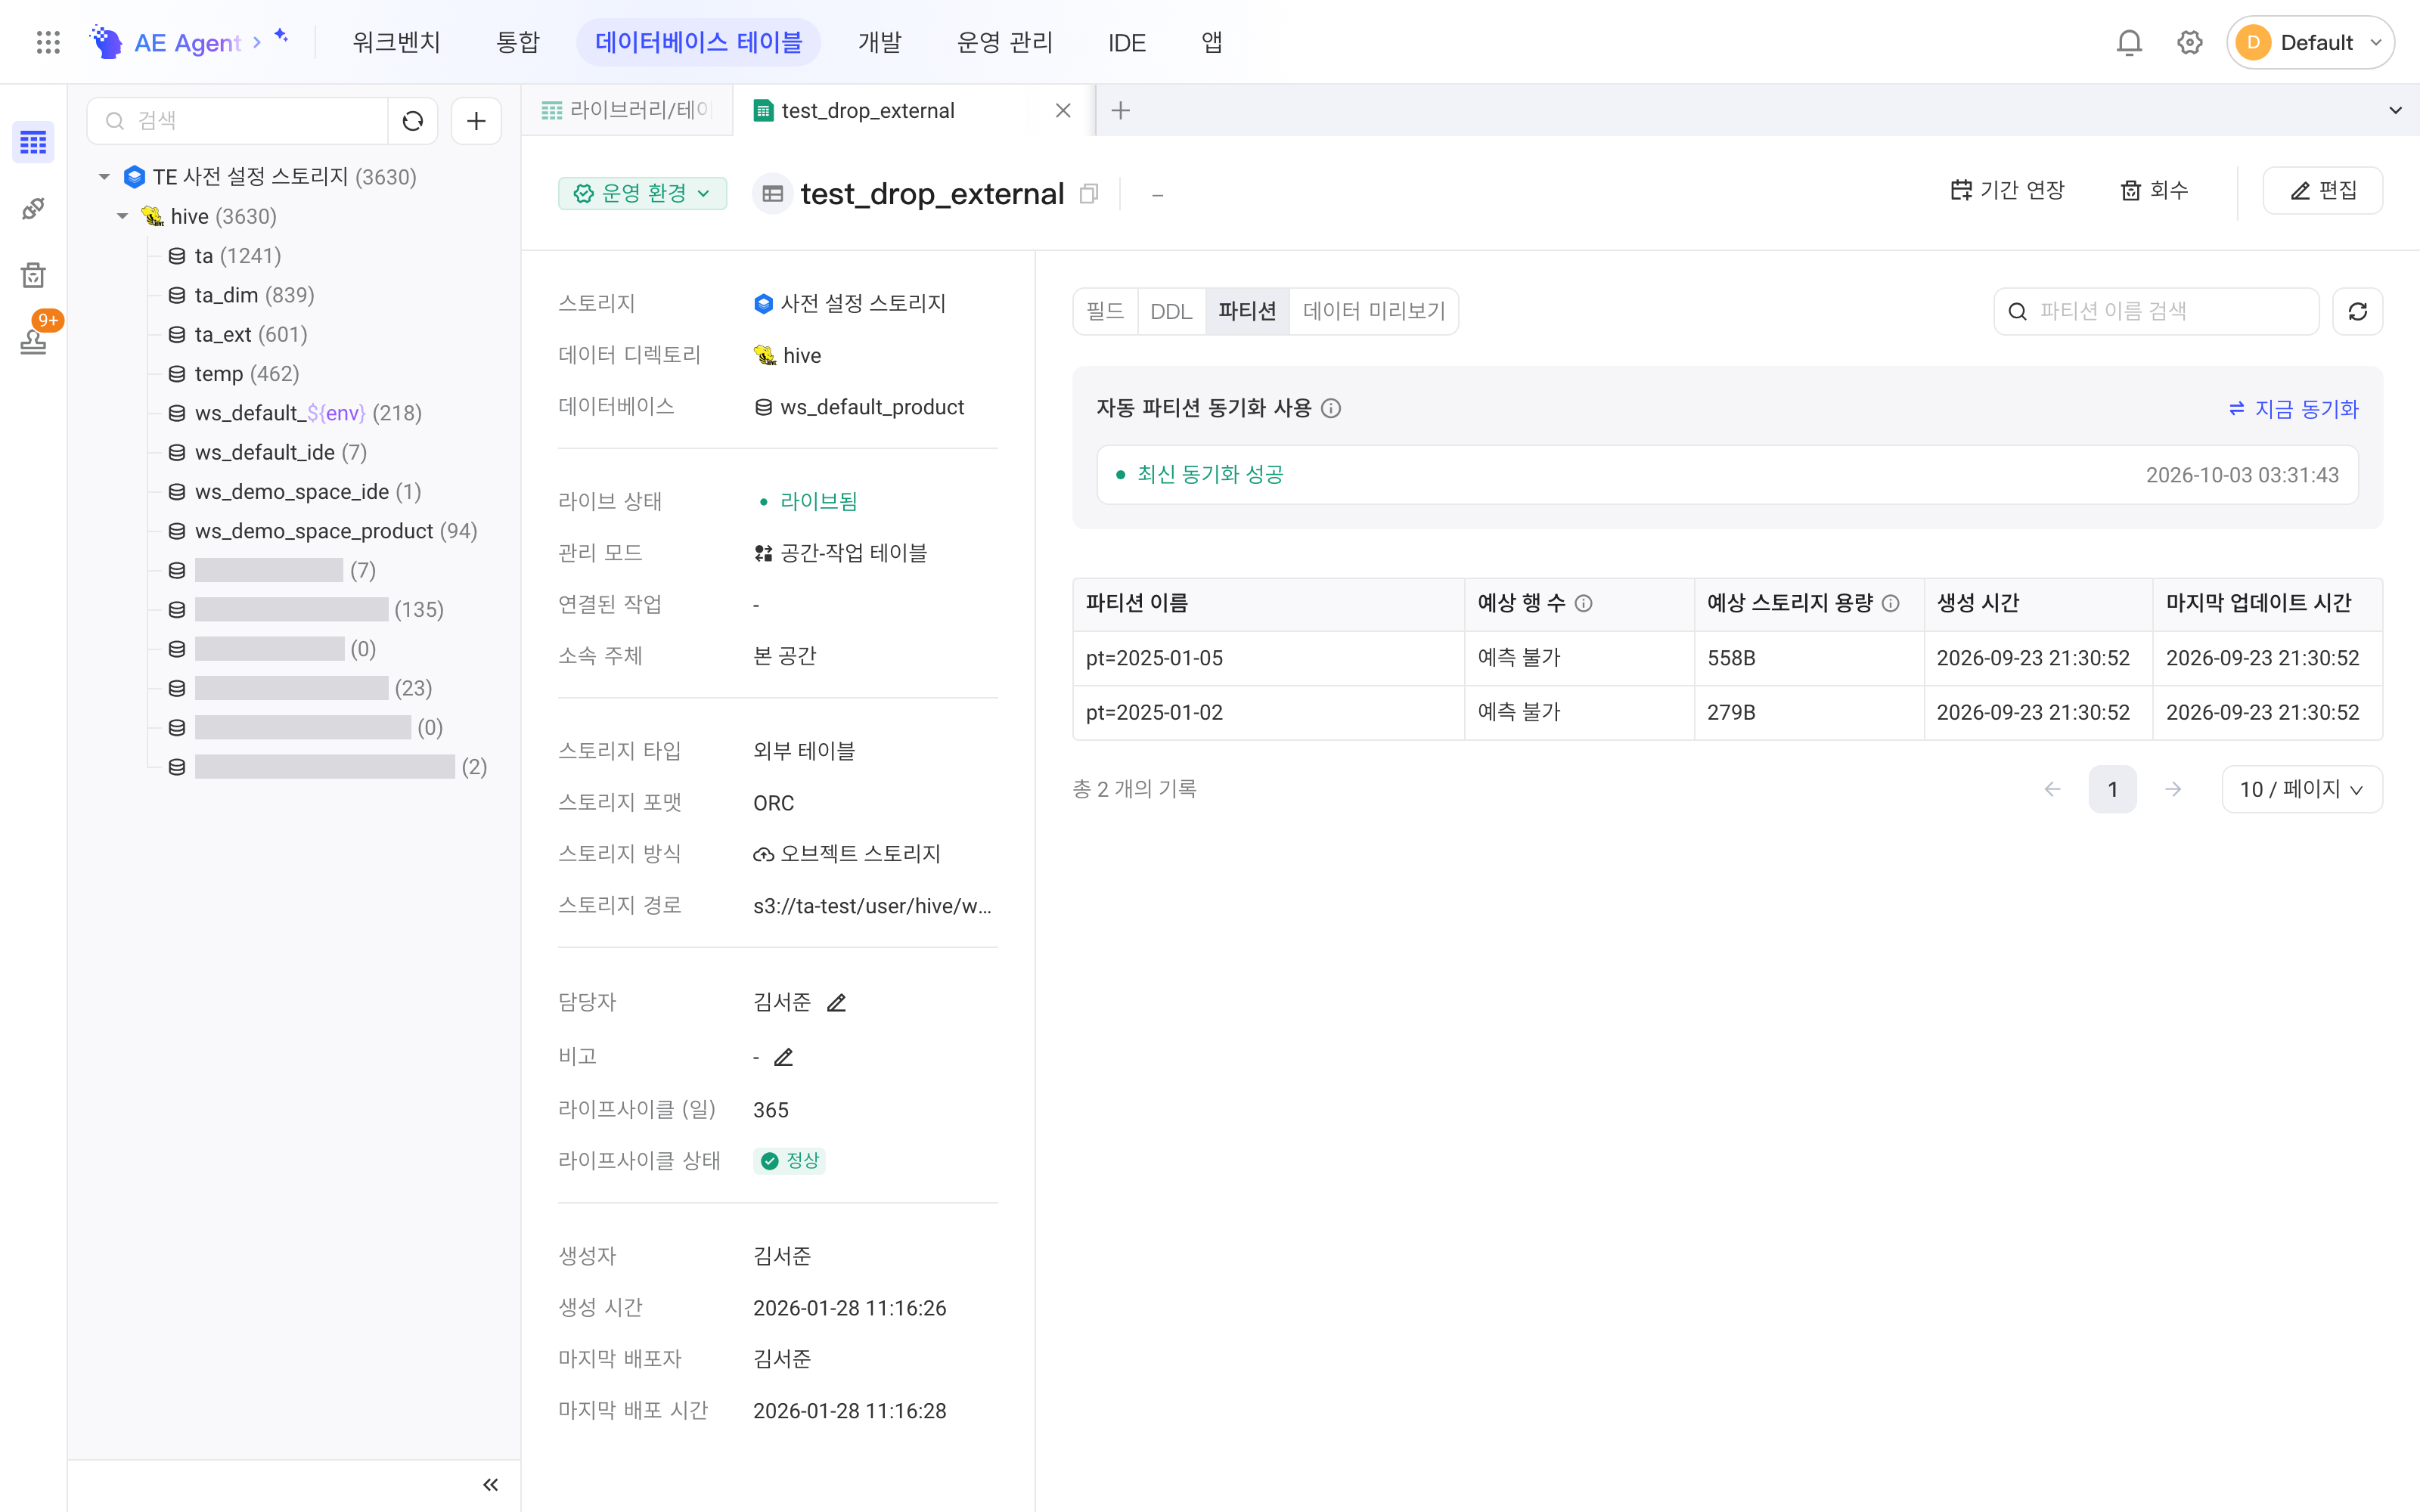Select the ws_demo_space_product (94) database
Screen dimensions: 2420x1512
coord(322,531)
